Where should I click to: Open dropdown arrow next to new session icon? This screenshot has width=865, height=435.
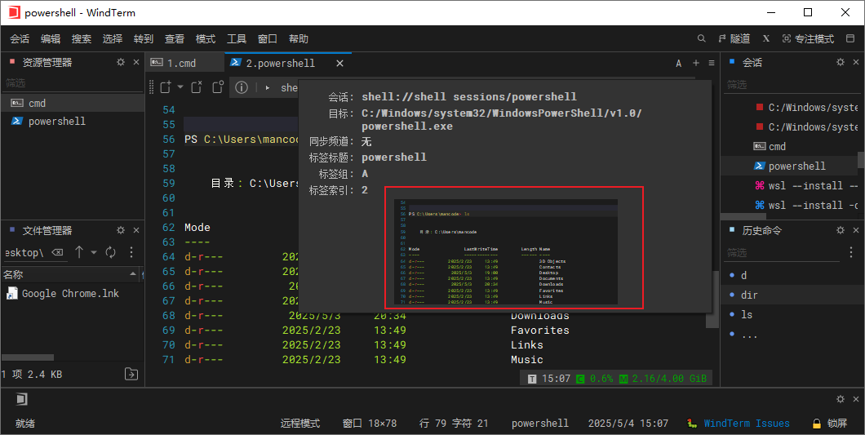(180, 87)
